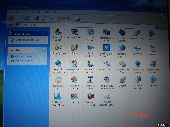Collapse the See Also pane
This screenshot has height=127, width=170.
pos(44,50)
